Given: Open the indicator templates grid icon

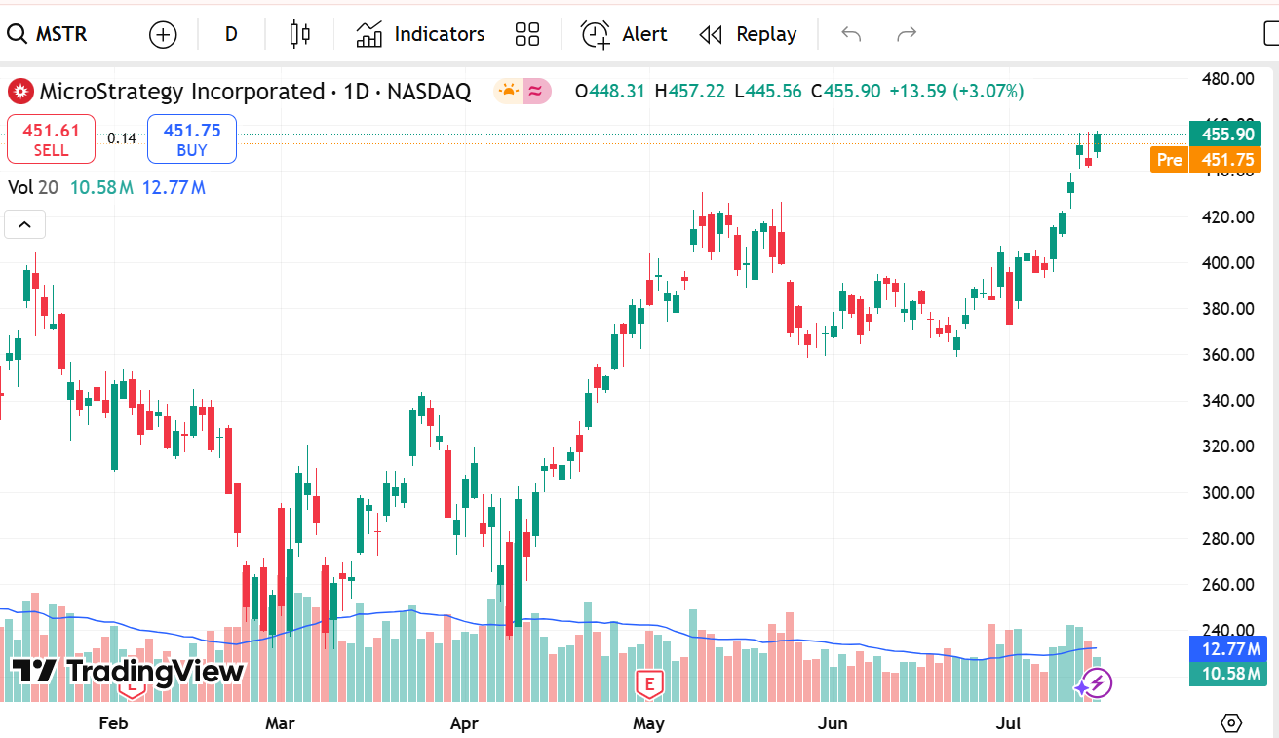Looking at the screenshot, I should 527,34.
